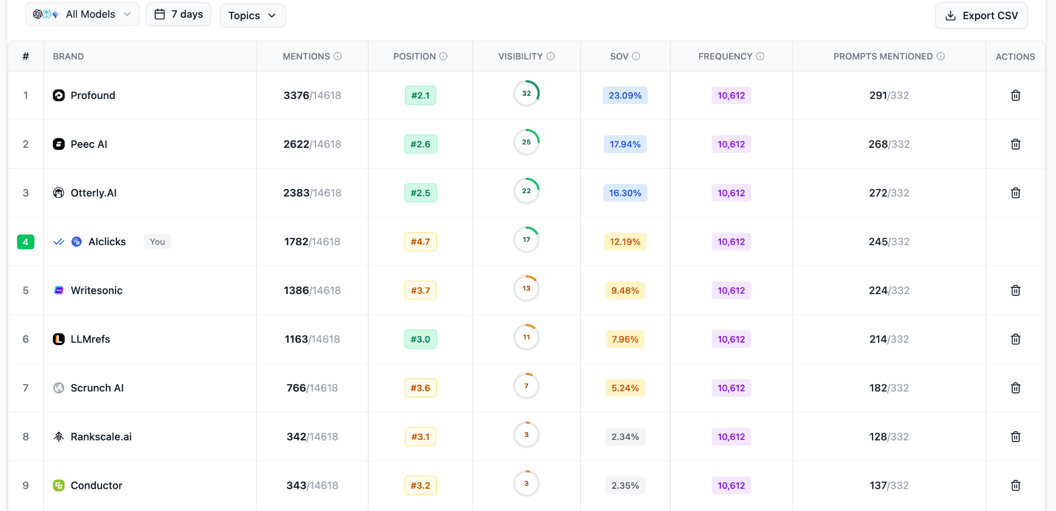Viewport: 1056px width, 511px height.
Task: Click Profound's visibility ring showing 32
Action: coord(526,94)
